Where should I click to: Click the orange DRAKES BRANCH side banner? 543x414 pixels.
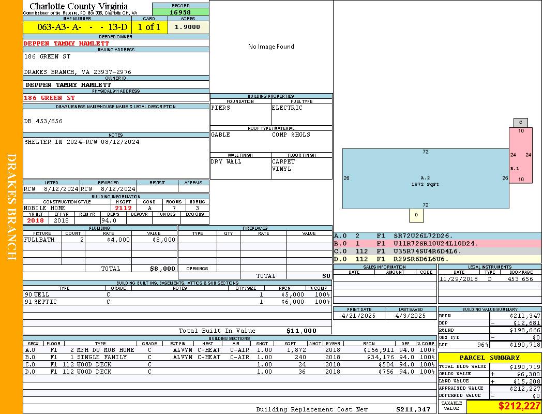click(x=11, y=207)
